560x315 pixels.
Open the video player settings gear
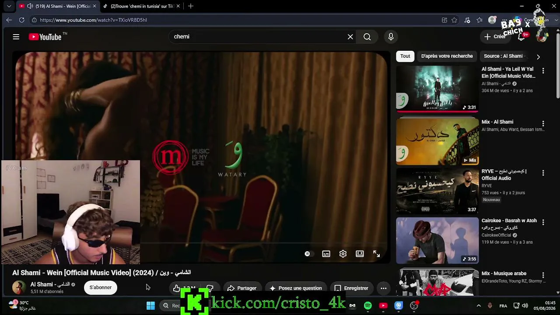pyautogui.click(x=343, y=254)
